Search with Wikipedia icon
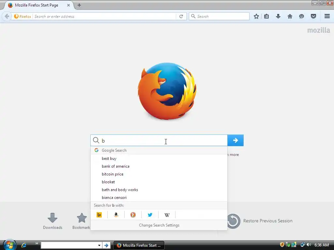Image resolution: width=334 pixels, height=250 pixels. coord(167,215)
